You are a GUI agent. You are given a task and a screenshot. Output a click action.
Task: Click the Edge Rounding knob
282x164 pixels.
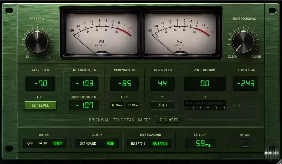(x=243, y=42)
